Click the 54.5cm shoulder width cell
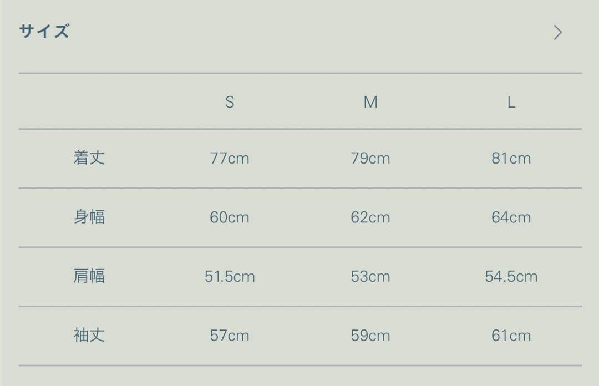This screenshot has width=599, height=386. 511,276
